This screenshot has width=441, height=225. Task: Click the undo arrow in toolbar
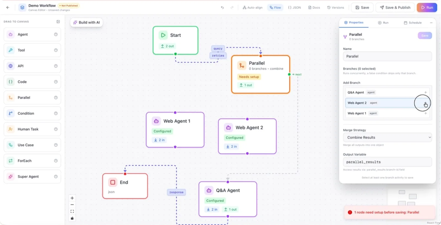pos(222,7)
